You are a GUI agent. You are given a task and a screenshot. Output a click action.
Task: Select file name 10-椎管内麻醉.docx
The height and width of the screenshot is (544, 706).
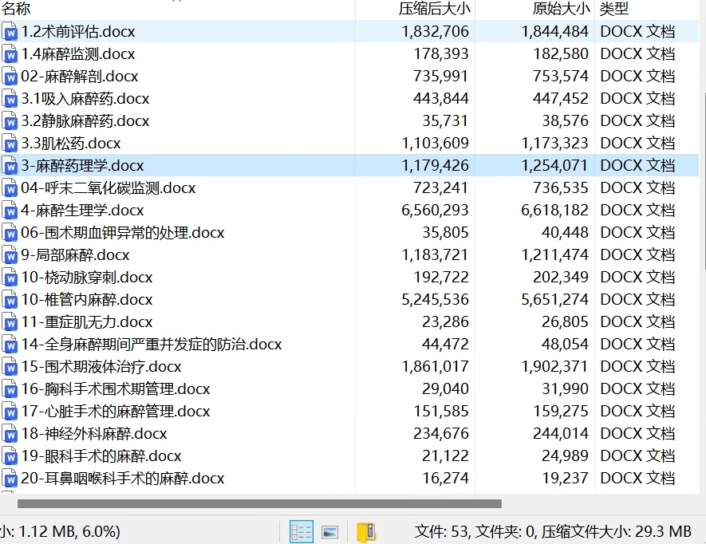(87, 299)
